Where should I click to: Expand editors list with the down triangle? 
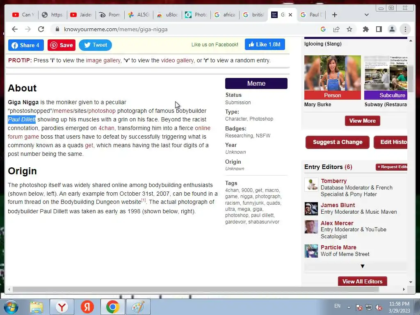363,266
